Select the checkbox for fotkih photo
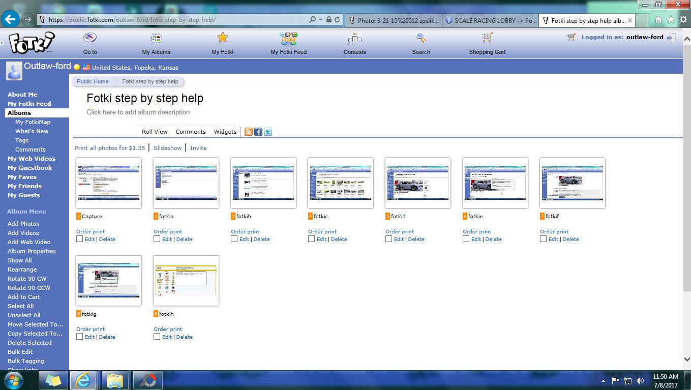This screenshot has width=691, height=390. (157, 337)
